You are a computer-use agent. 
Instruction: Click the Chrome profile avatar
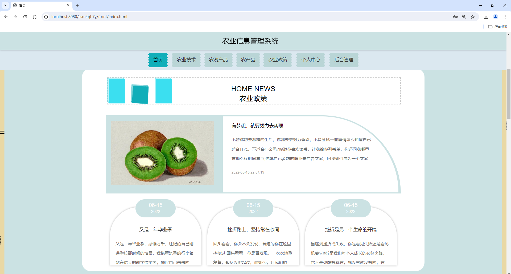click(x=495, y=16)
